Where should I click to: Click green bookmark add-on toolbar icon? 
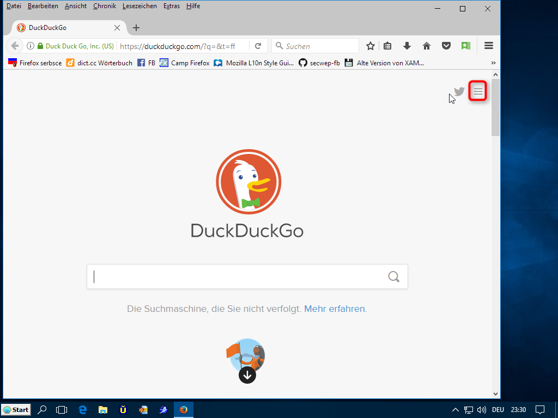tap(465, 46)
